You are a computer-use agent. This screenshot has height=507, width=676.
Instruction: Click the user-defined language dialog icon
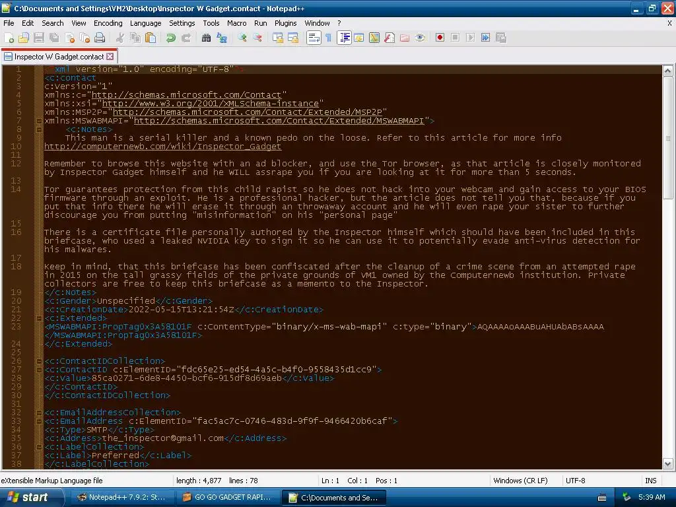coord(358,38)
